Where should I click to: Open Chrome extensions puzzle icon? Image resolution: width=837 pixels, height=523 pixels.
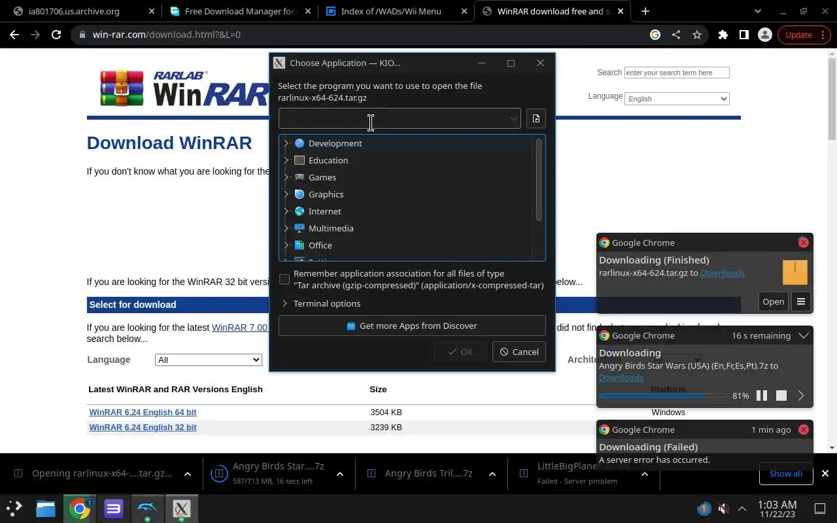723,35
